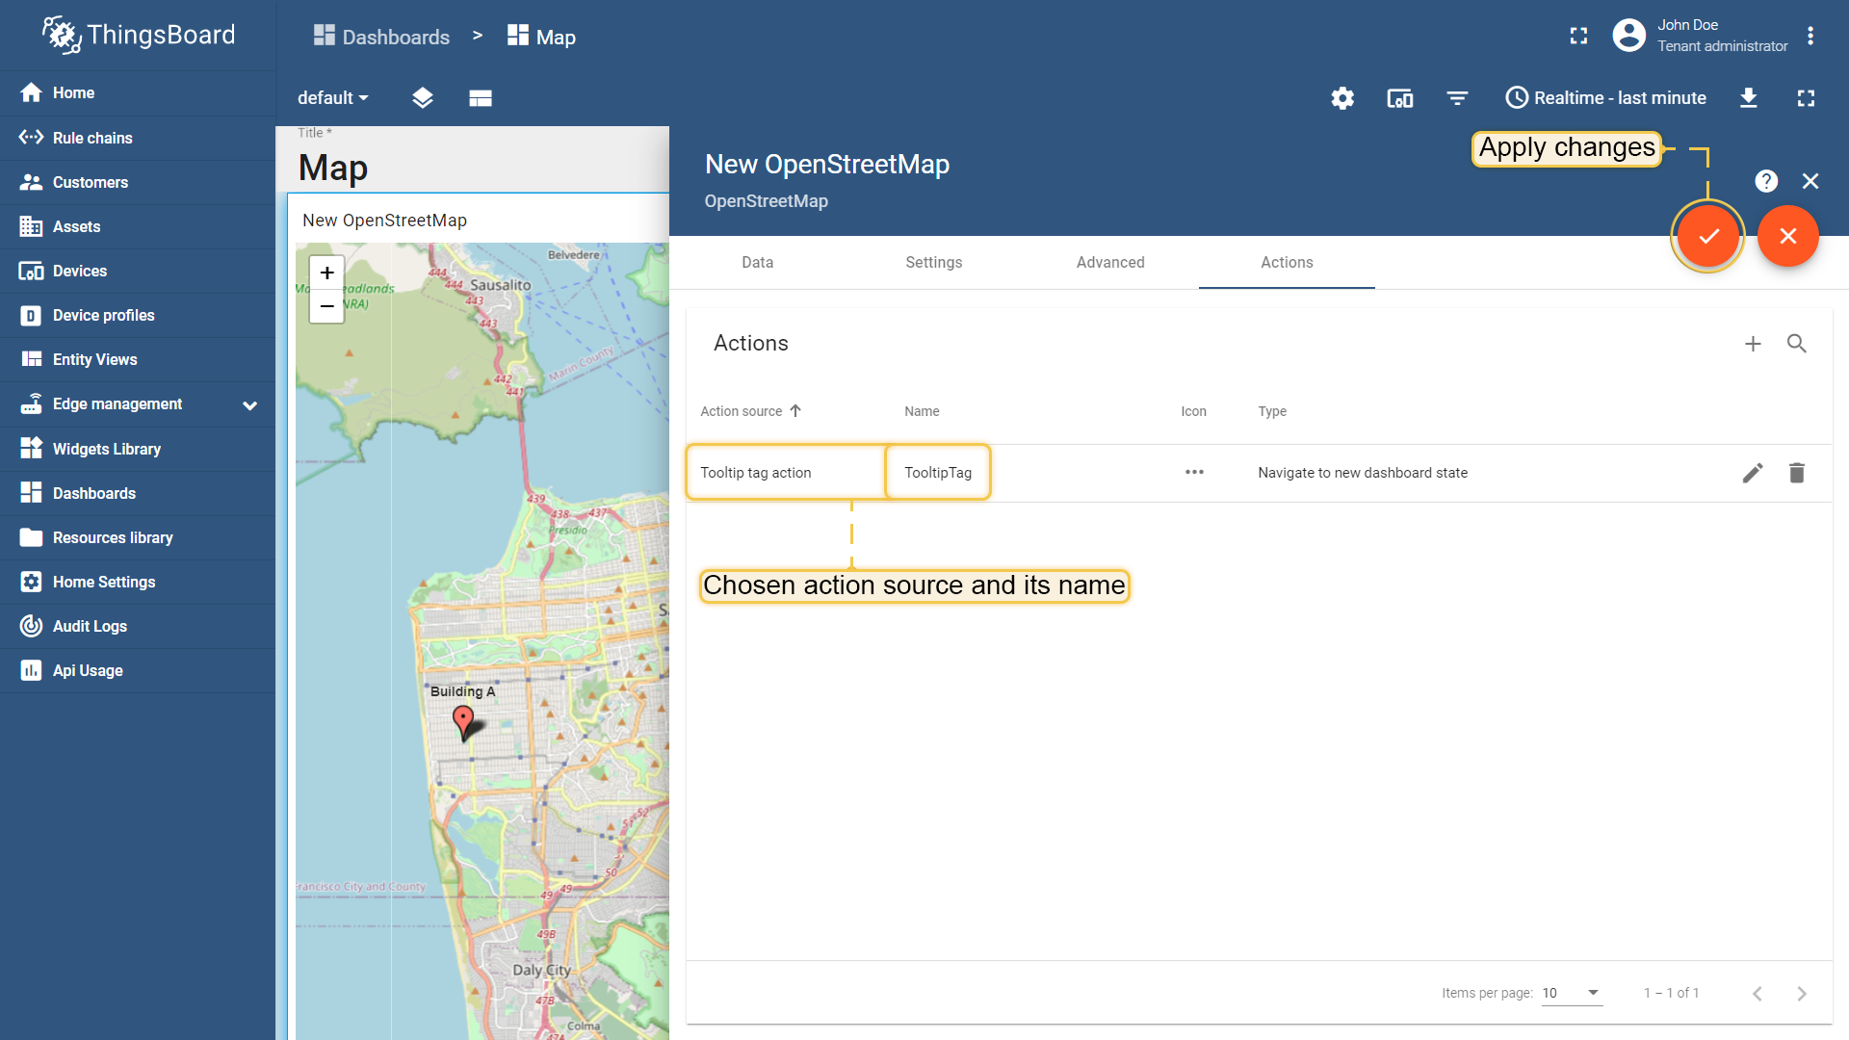The height and width of the screenshot is (1040, 1849).
Task: Go to the next page of actions
Action: click(1802, 993)
